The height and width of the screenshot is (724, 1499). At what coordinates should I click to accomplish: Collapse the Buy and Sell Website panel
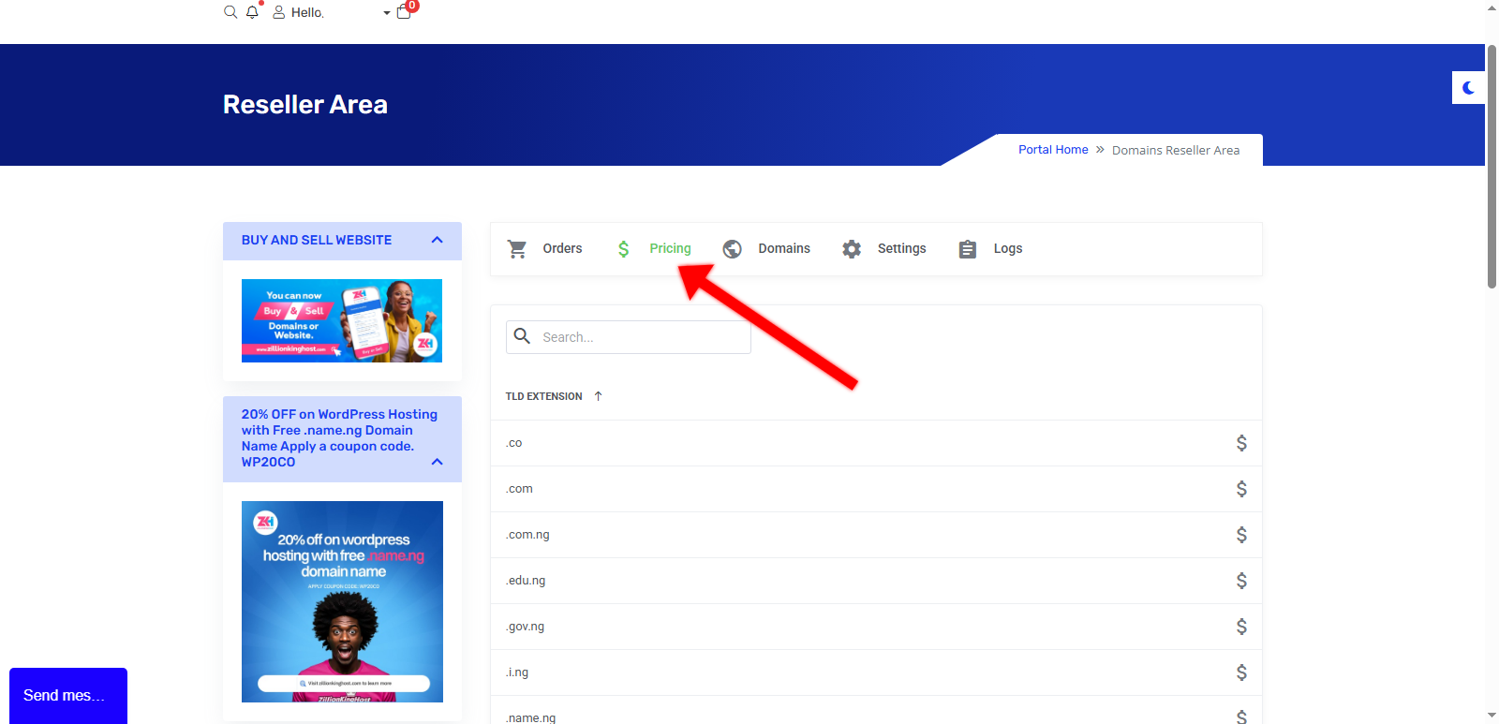437,241
